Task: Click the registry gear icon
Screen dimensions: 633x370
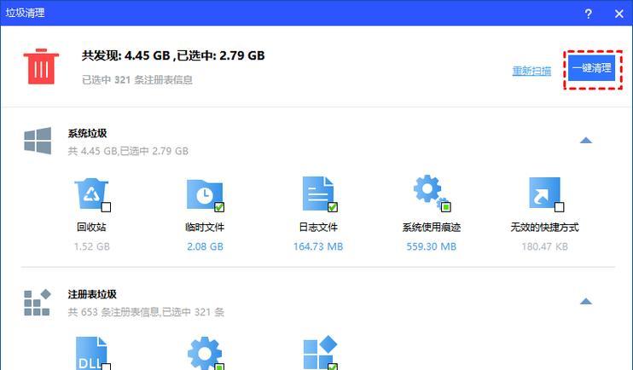Action: click(x=205, y=354)
